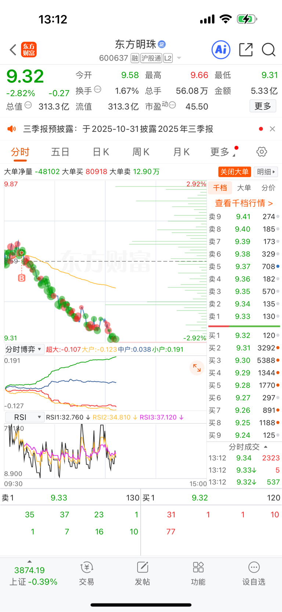
Task: Open the 设自选 watchlist icon
Action: [x=254, y=573]
